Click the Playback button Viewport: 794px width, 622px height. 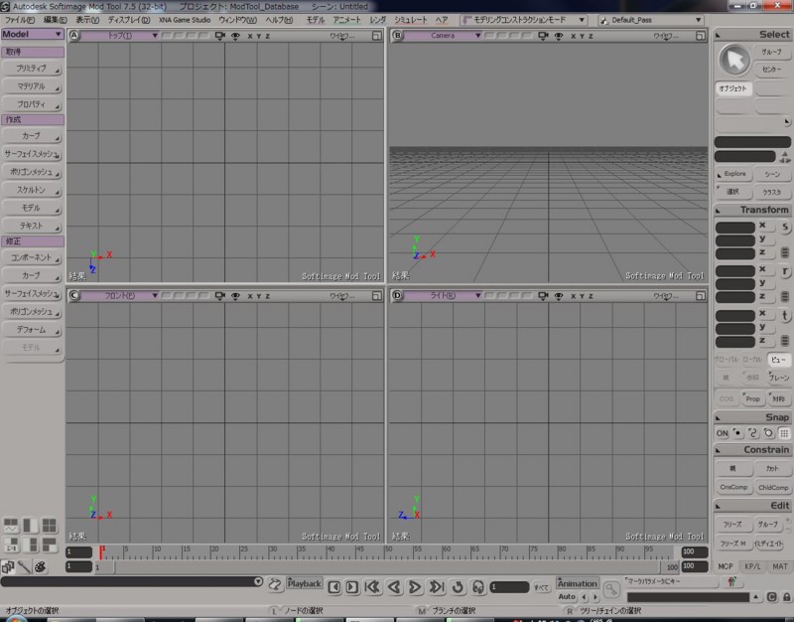[305, 583]
